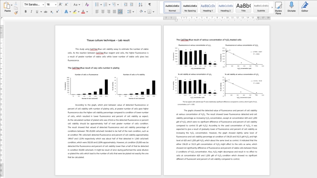The image size is (317, 178).
Task: Apply Text Effects blue A icon
Action: 66,12
